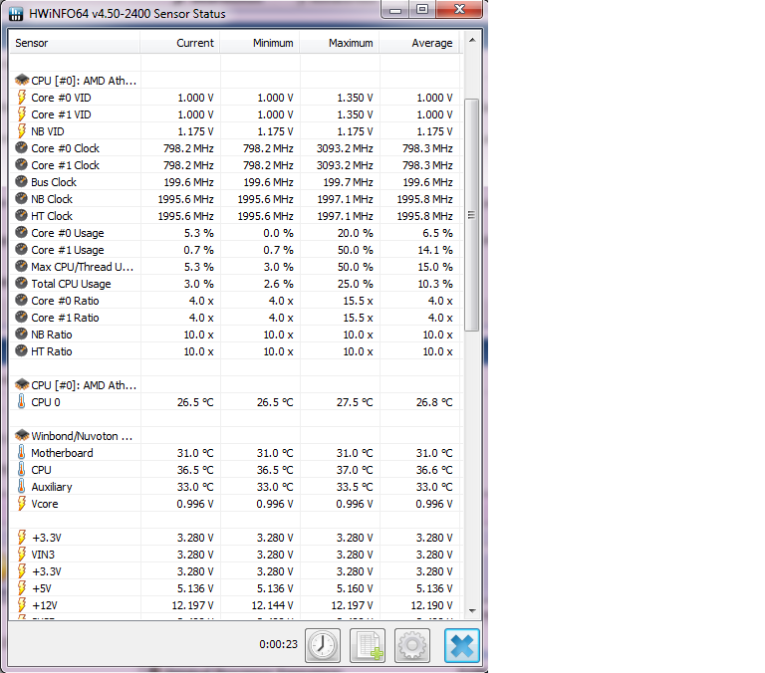
Task: Click the CPU 0 thermometer icon
Action: pos(22,401)
